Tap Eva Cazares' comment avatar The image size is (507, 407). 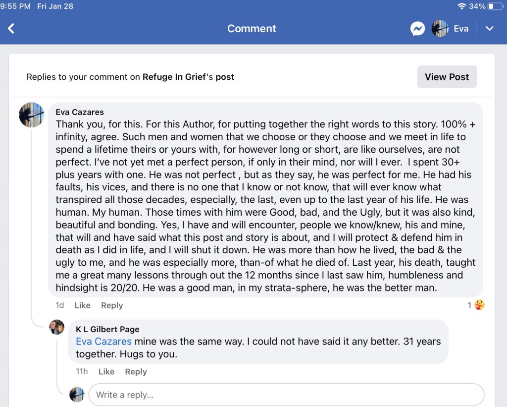[32, 115]
